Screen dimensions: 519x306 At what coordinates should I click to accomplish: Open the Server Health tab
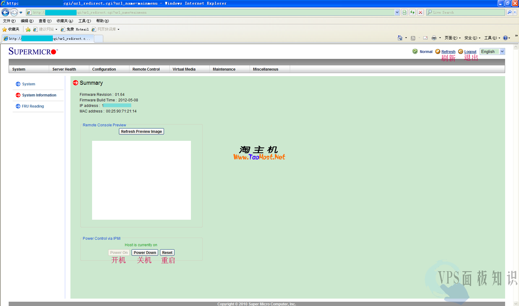tap(69, 69)
